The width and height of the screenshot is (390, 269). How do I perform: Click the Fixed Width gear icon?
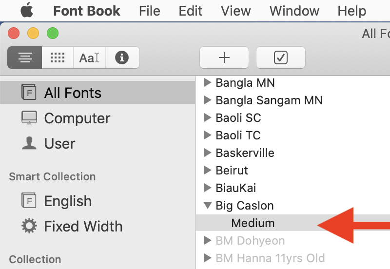29,226
